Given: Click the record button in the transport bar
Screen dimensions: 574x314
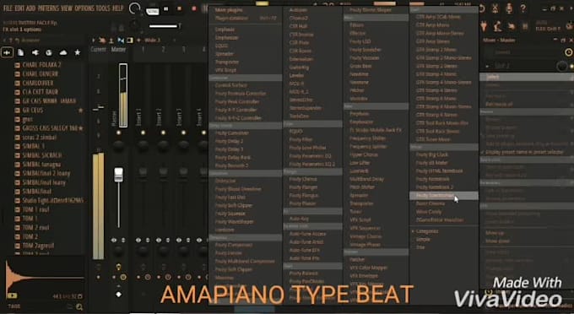Looking at the screenshot, I should tap(193, 8).
